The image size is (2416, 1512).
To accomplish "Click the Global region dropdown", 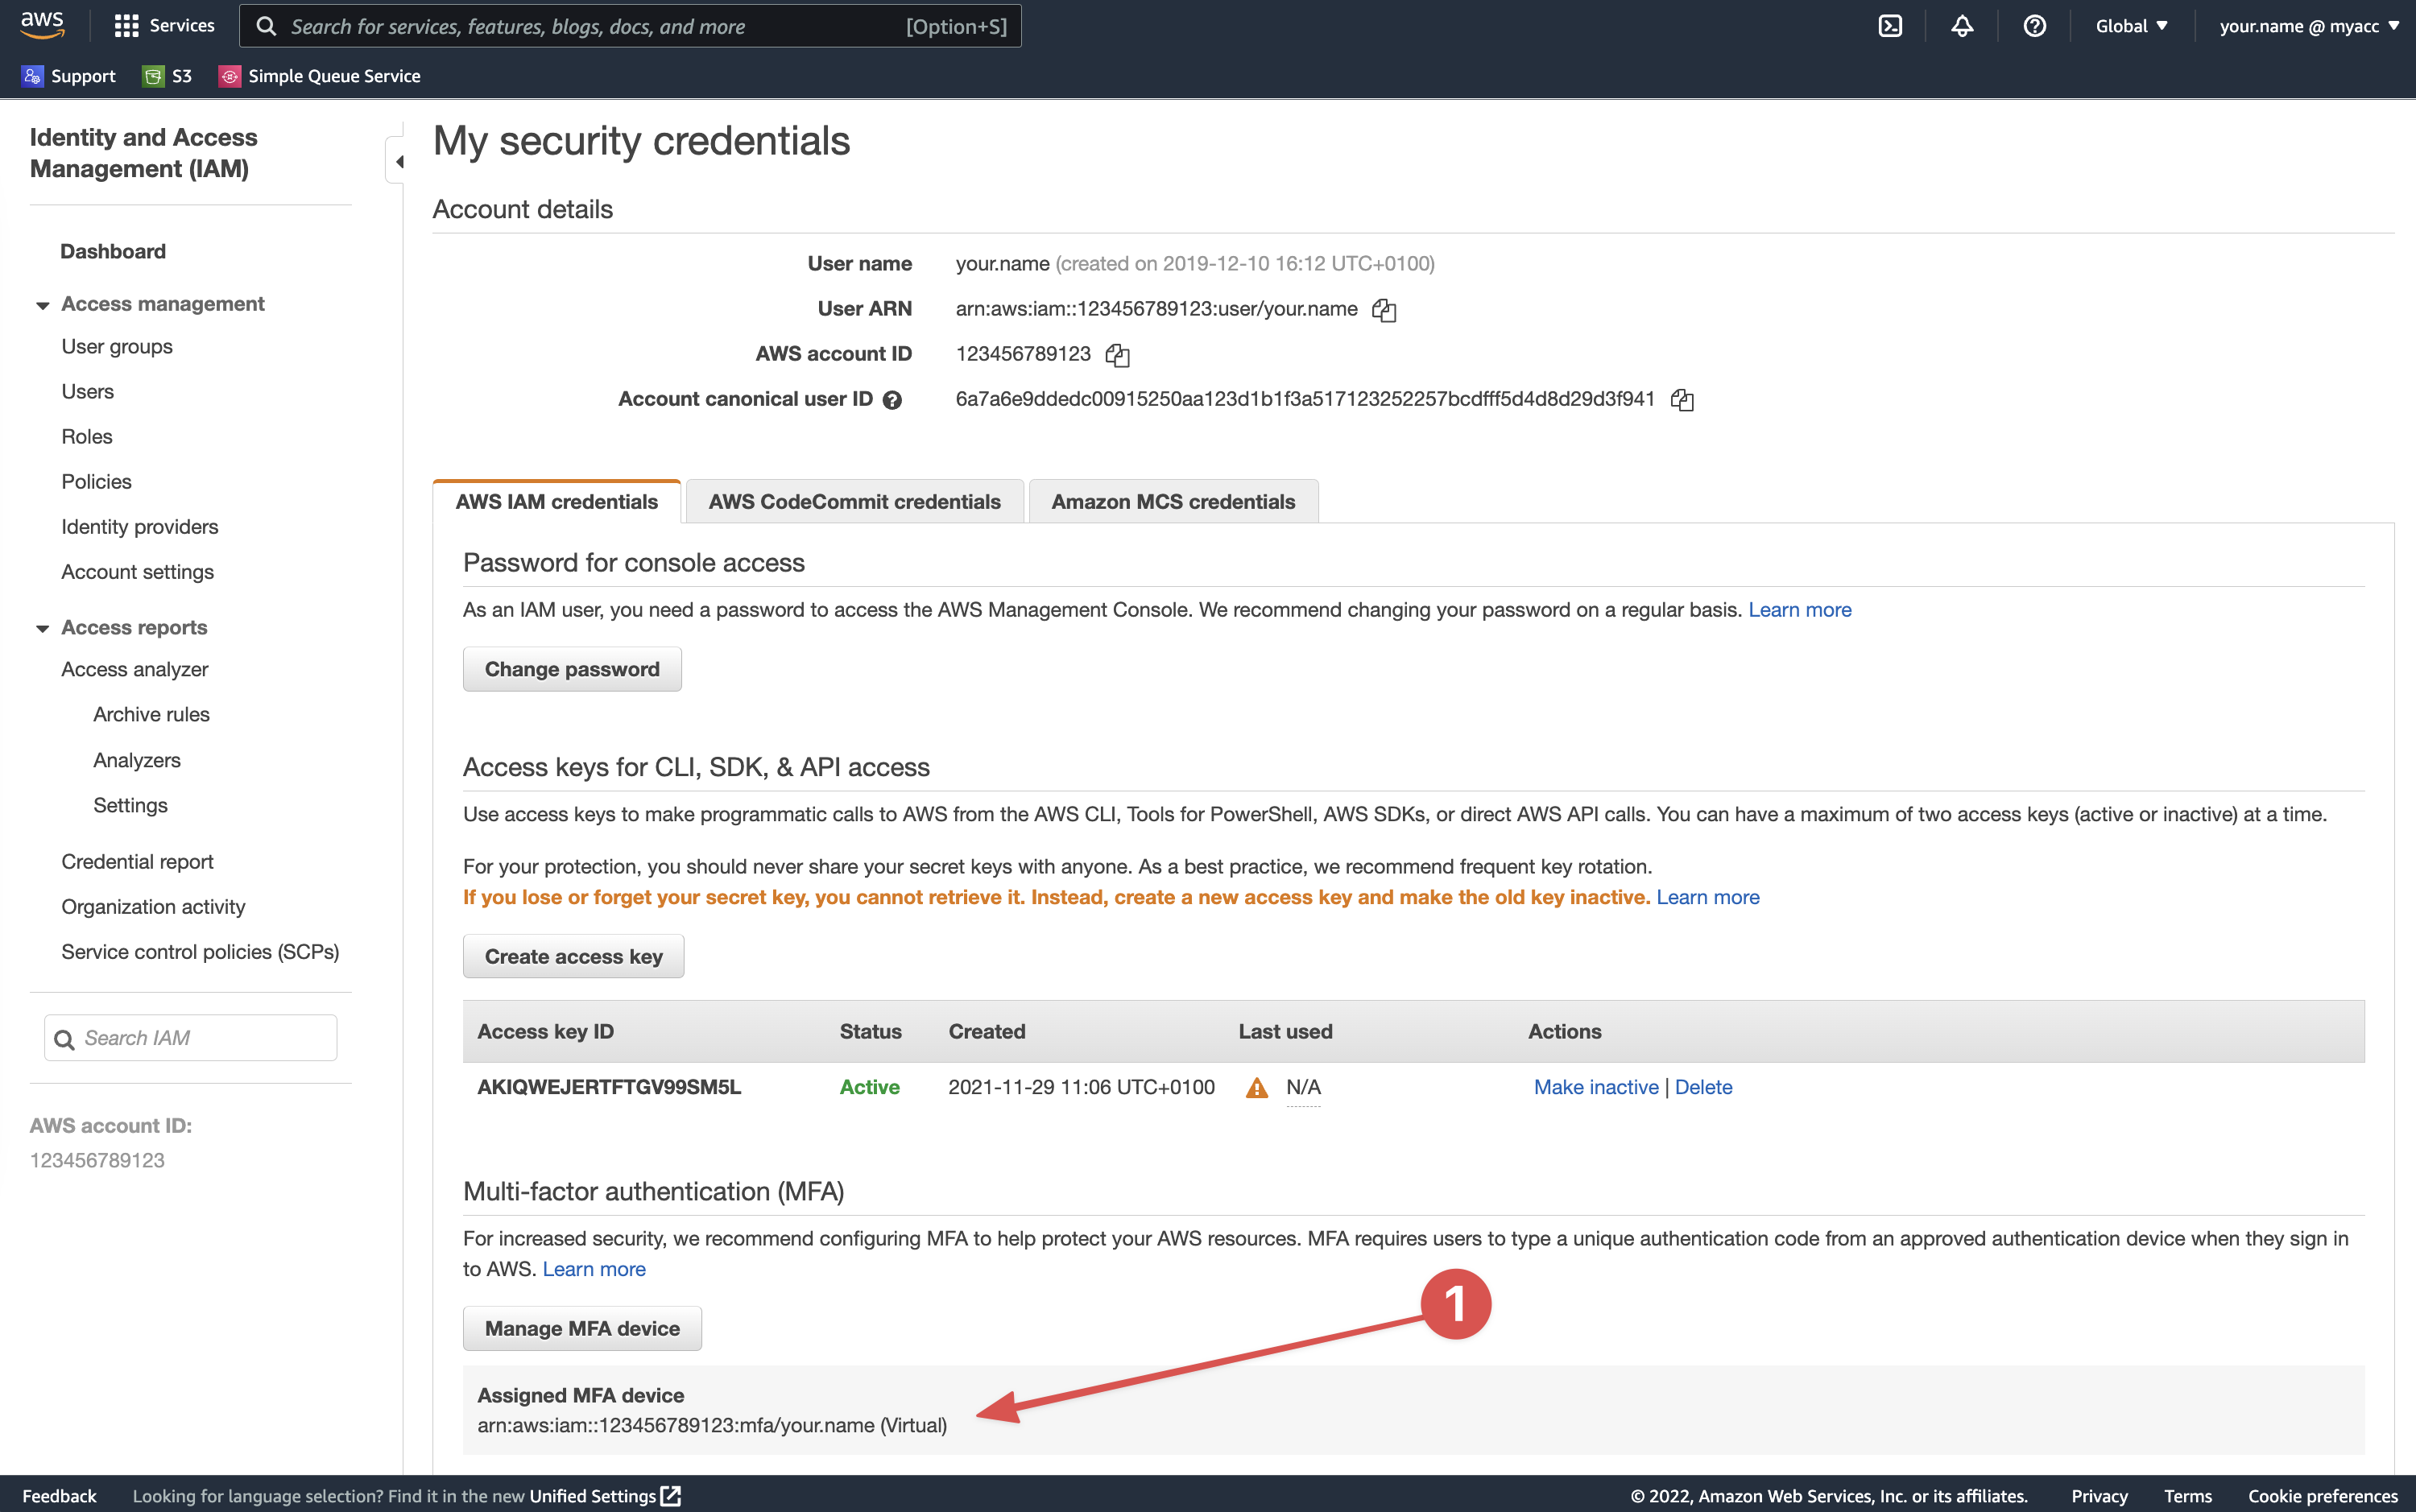I will click(x=2132, y=26).
